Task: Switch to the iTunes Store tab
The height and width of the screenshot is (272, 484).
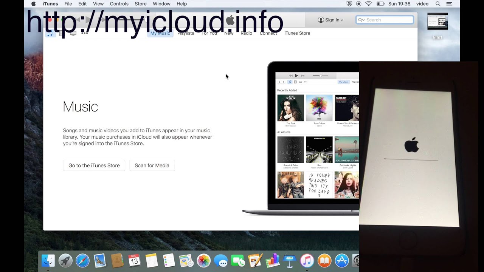Action: coord(297,33)
